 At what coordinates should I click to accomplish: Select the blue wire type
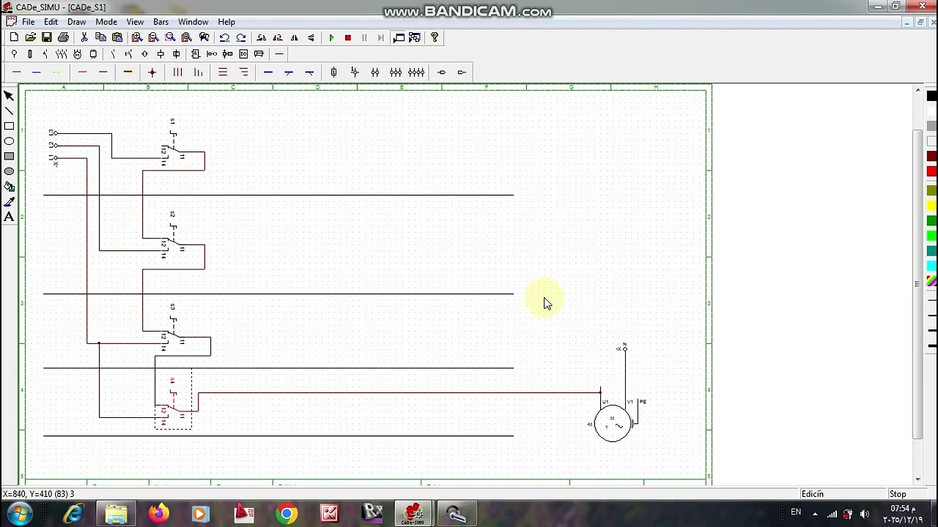[37, 72]
